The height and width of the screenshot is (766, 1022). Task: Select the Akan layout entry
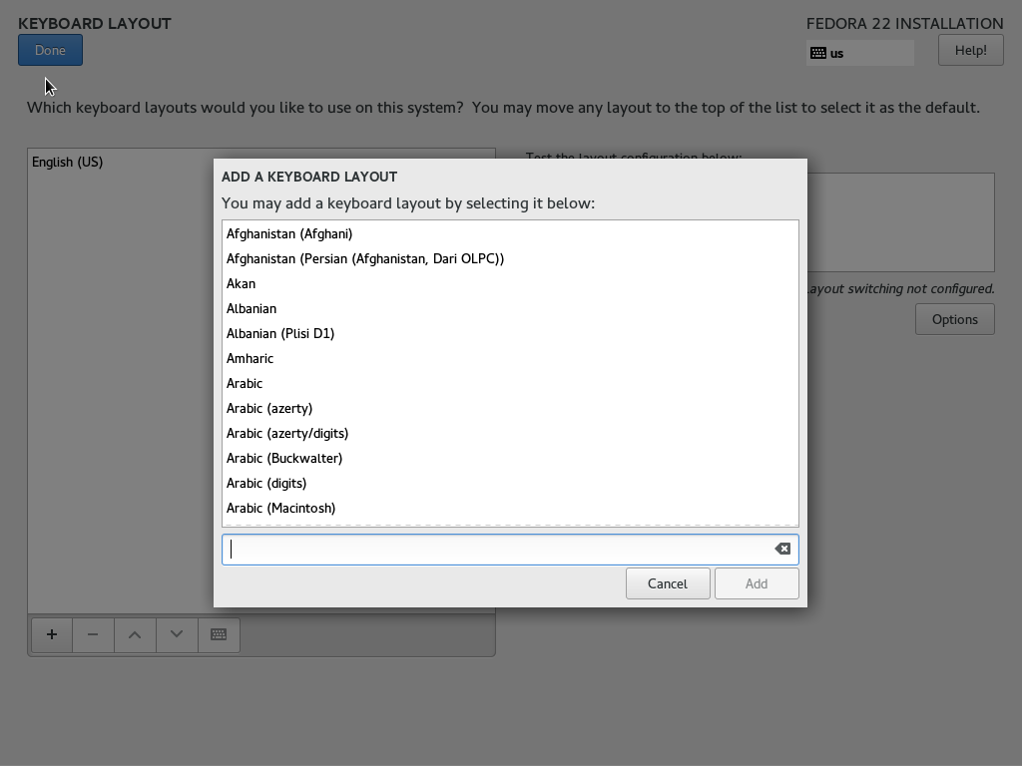point(242,283)
